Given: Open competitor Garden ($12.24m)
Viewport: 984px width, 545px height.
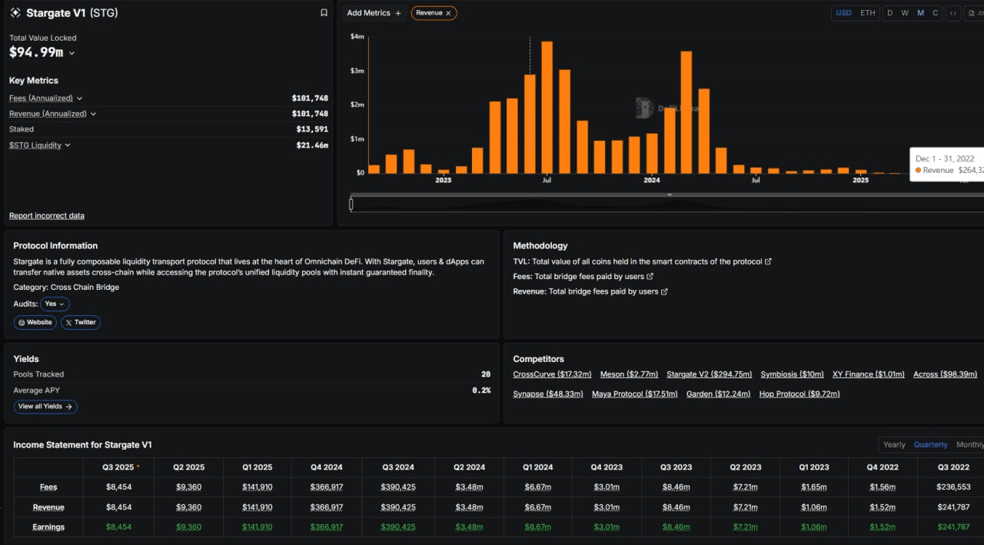Looking at the screenshot, I should point(718,394).
